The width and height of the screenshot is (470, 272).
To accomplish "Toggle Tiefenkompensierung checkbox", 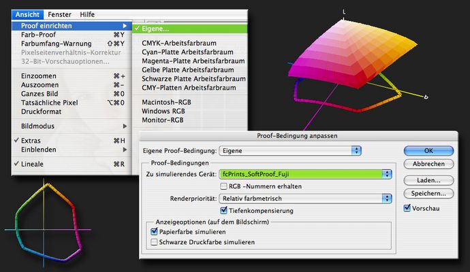I will tap(225, 211).
